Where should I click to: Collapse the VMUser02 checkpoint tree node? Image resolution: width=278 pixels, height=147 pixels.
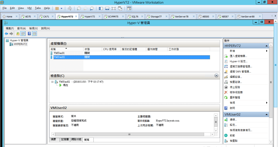click(52, 82)
